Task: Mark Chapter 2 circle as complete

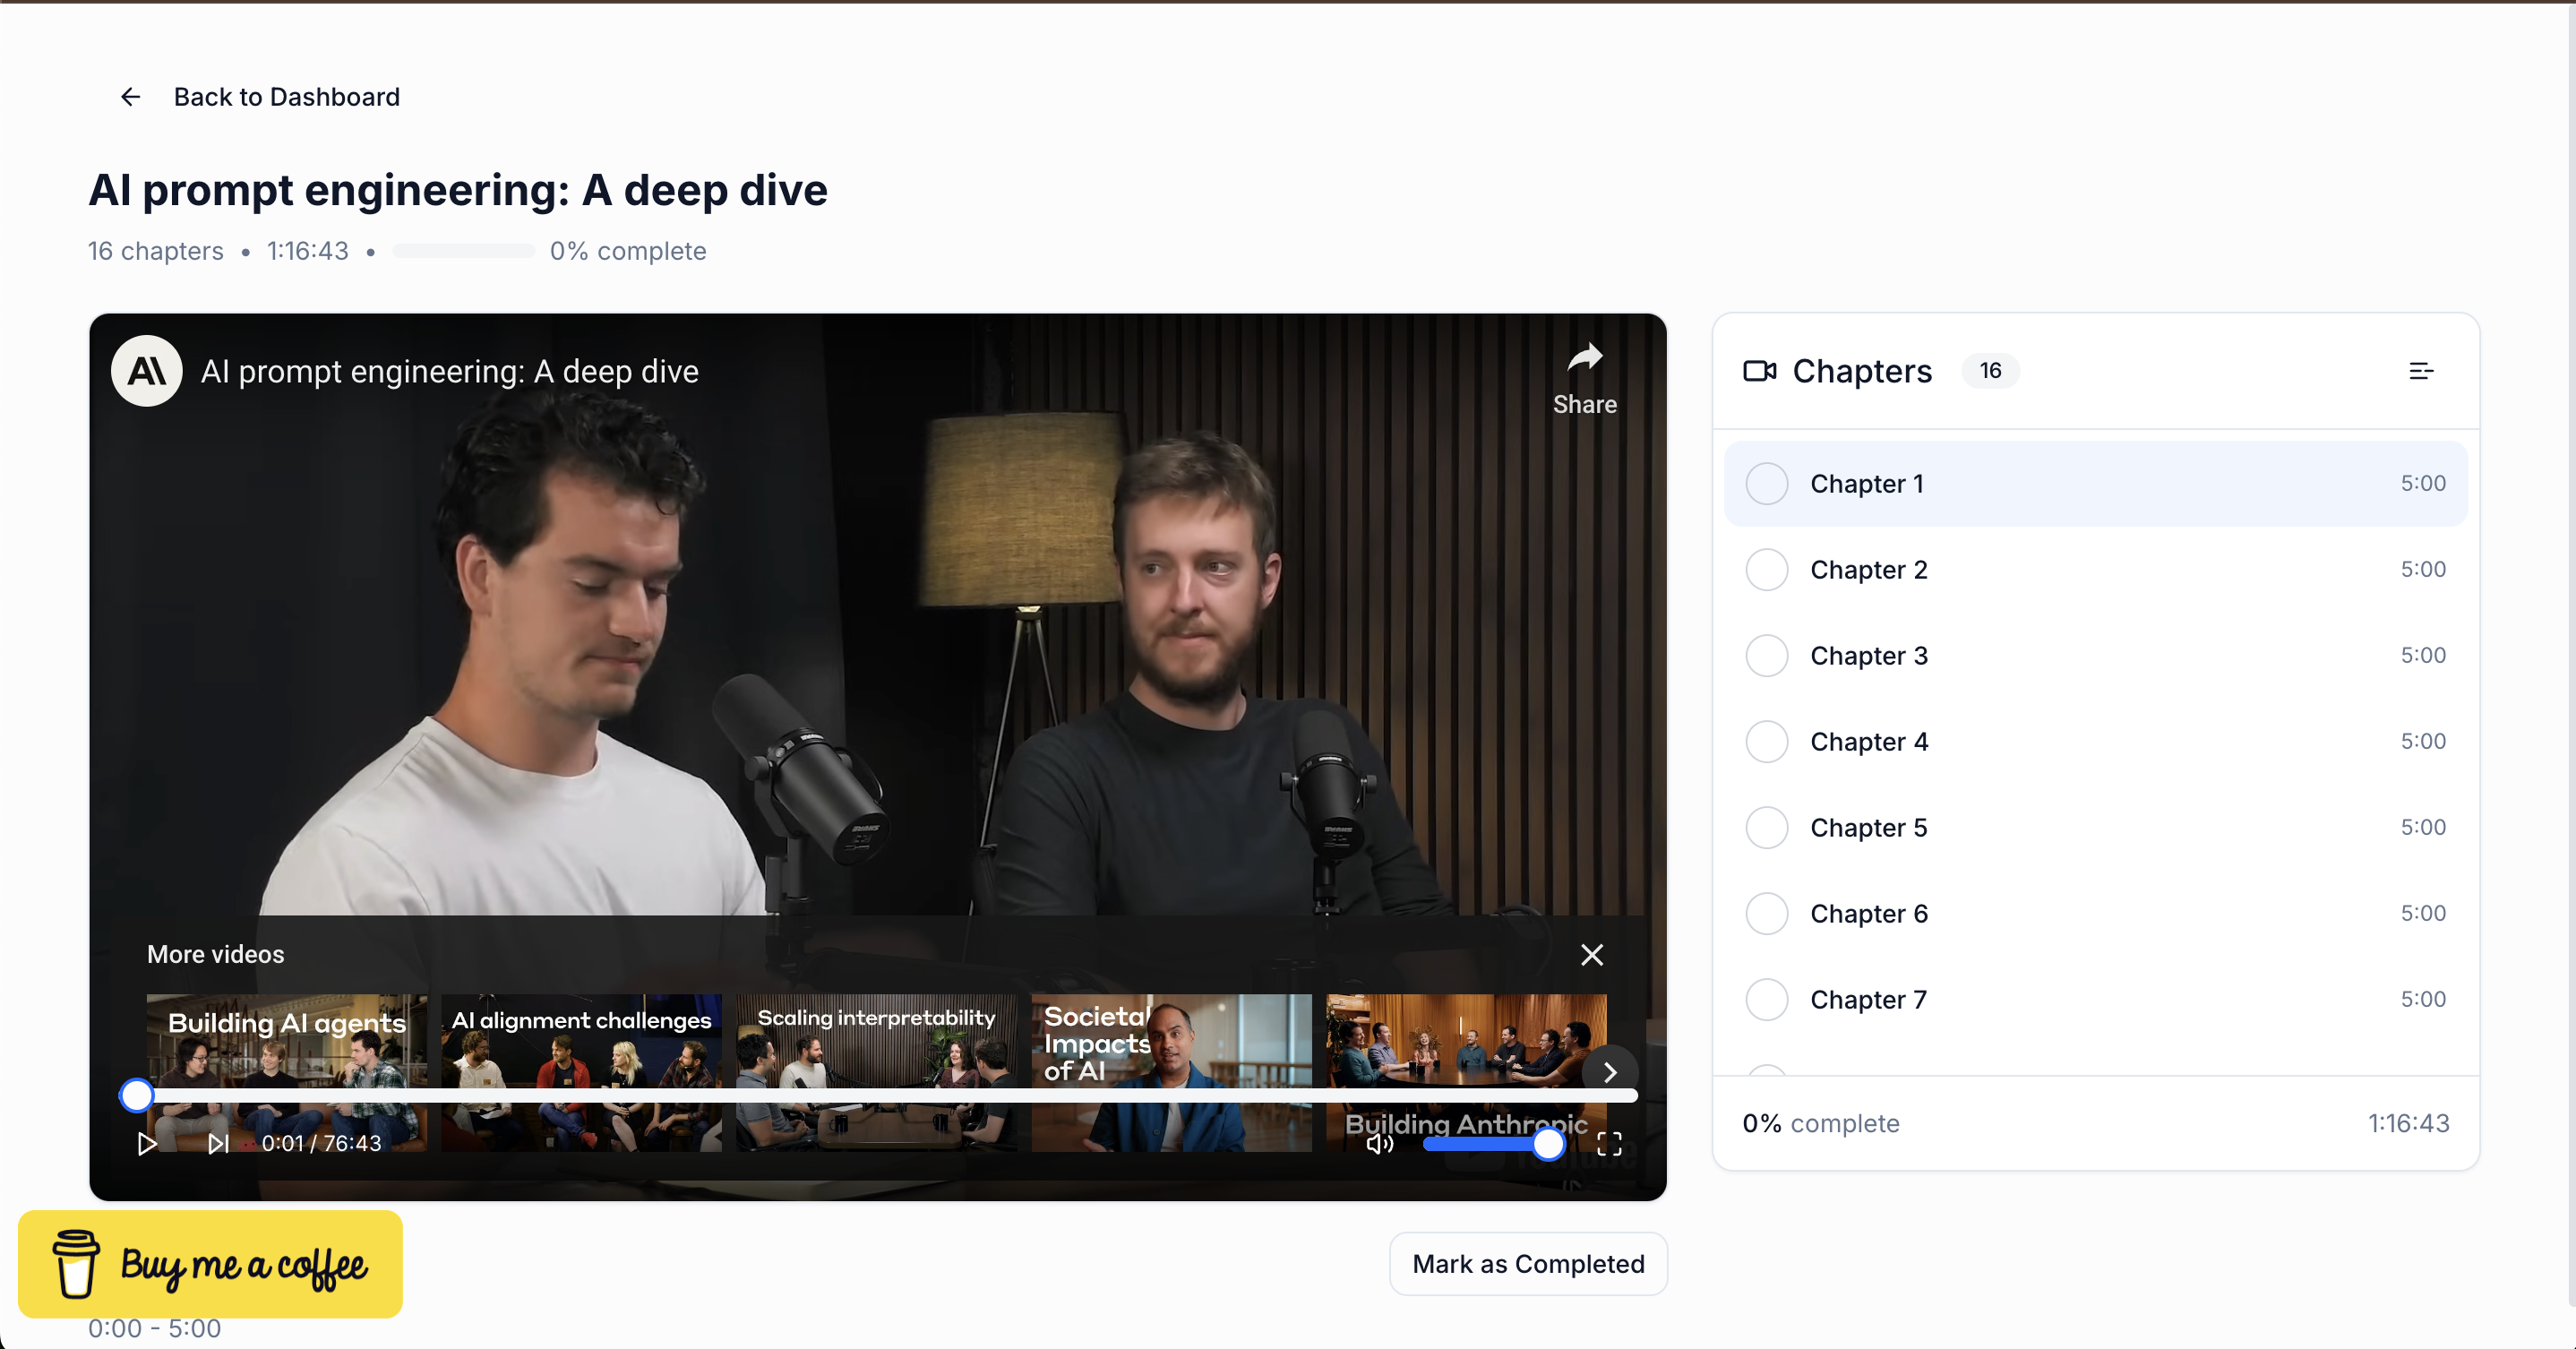Action: coord(1766,569)
